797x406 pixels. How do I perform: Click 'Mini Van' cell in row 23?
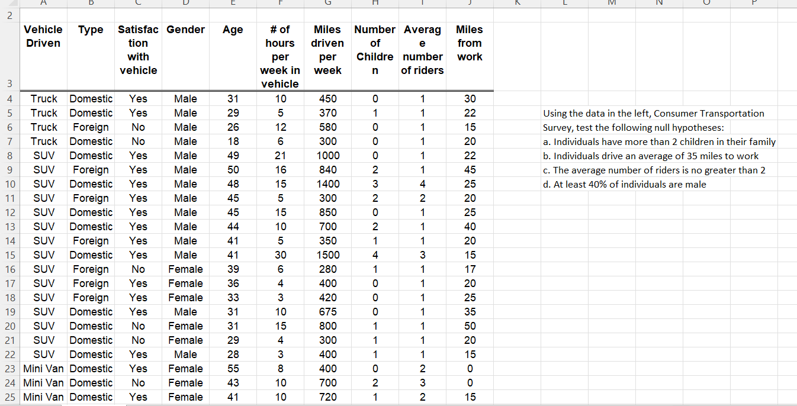click(43, 369)
